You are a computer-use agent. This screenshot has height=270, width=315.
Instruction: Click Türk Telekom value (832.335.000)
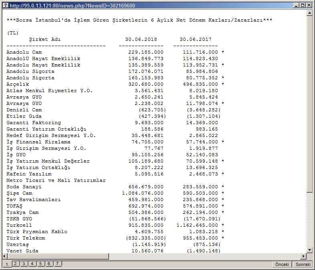(x=146, y=238)
